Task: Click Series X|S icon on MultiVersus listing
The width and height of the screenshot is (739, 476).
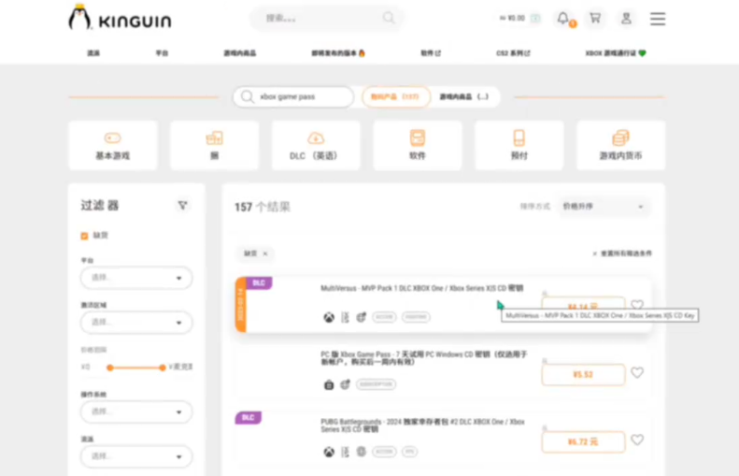Action: 345,318
